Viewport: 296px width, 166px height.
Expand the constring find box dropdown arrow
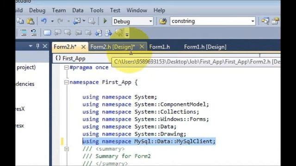pos(253,21)
